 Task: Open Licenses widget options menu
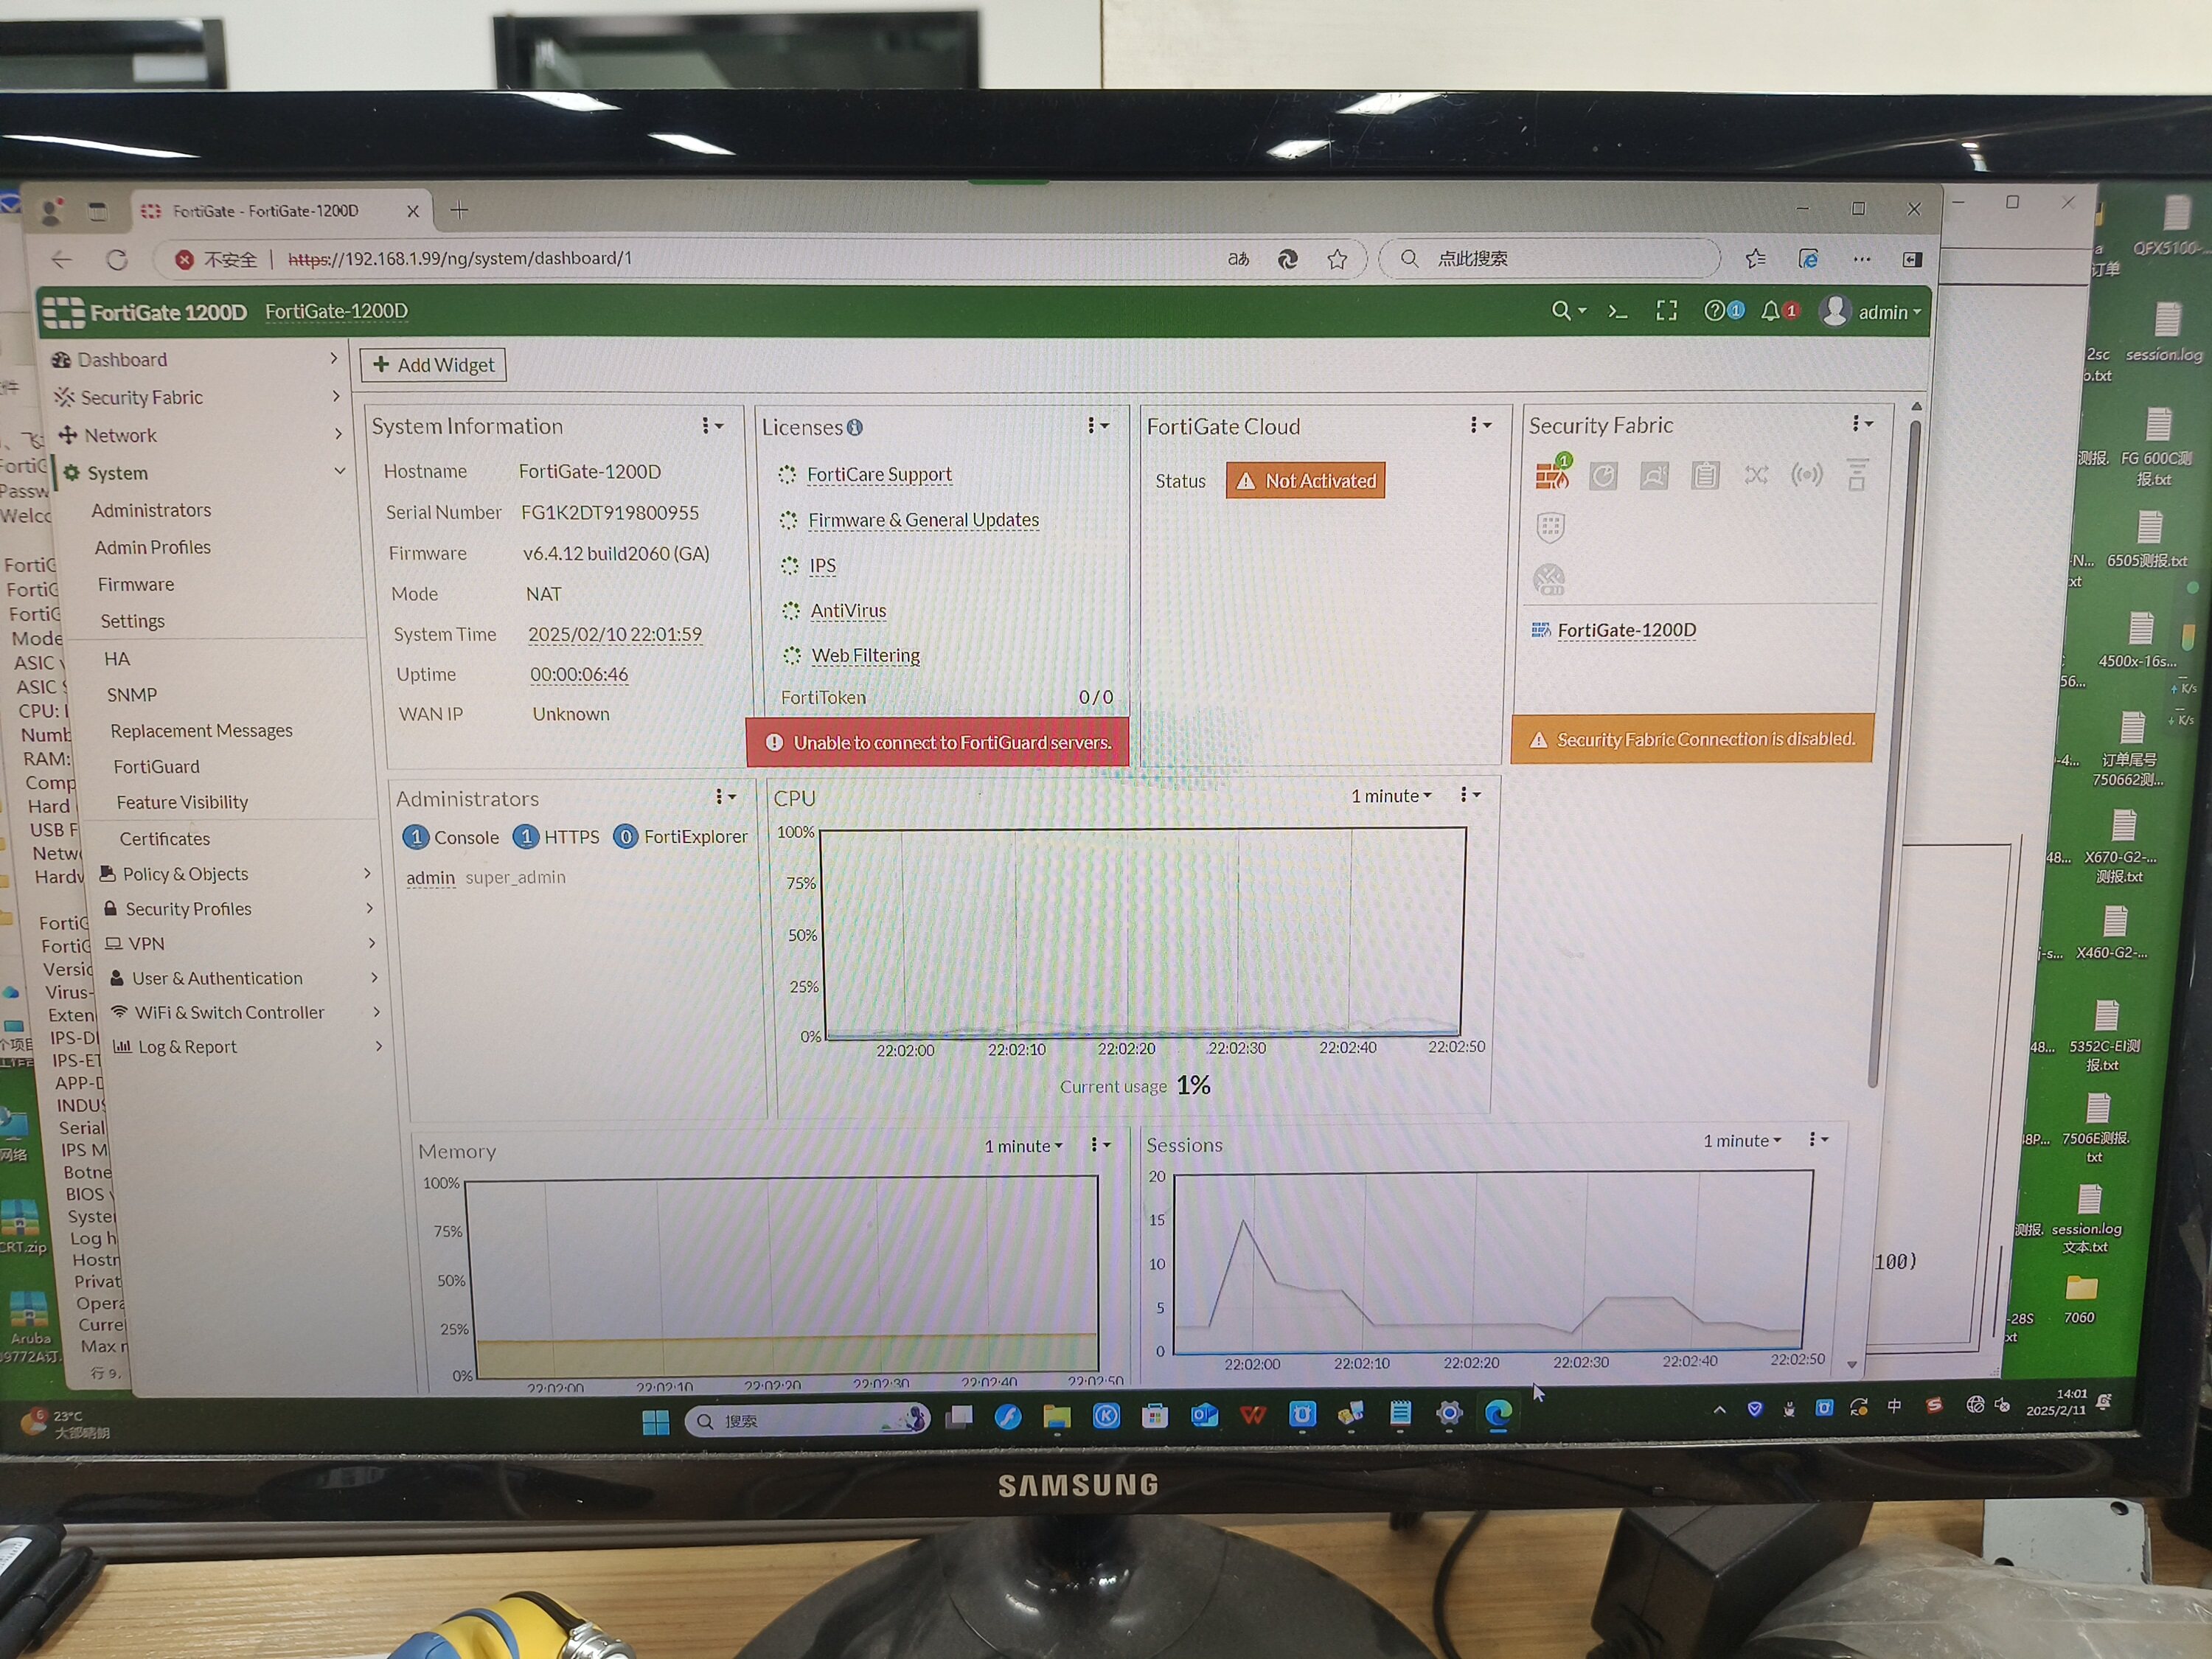(1098, 426)
